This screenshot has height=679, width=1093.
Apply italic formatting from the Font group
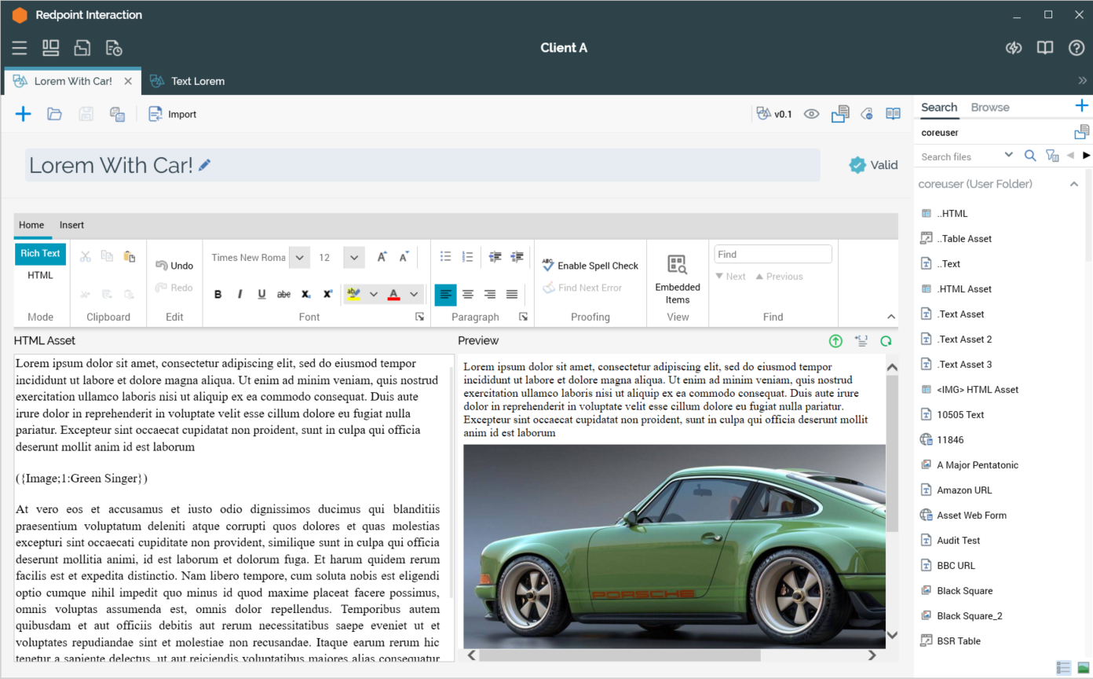pyautogui.click(x=240, y=294)
